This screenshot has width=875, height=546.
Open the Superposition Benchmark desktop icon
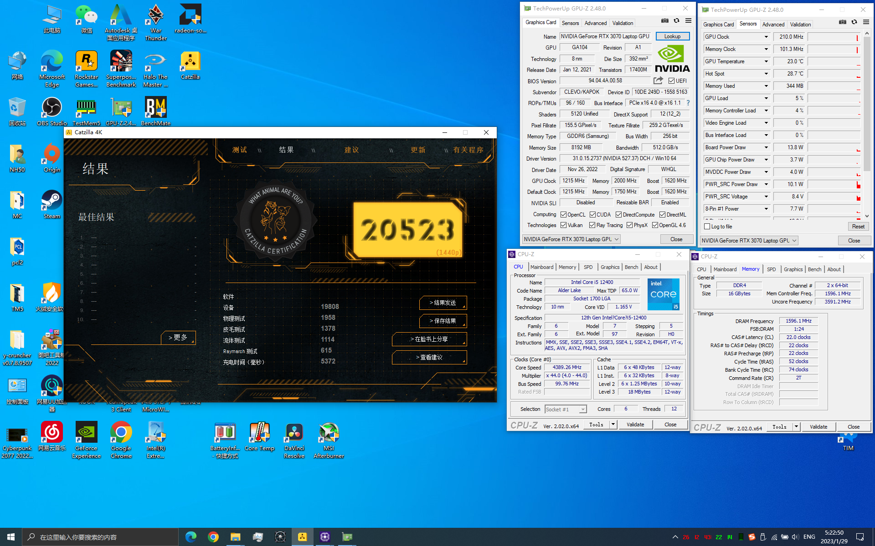point(121,69)
